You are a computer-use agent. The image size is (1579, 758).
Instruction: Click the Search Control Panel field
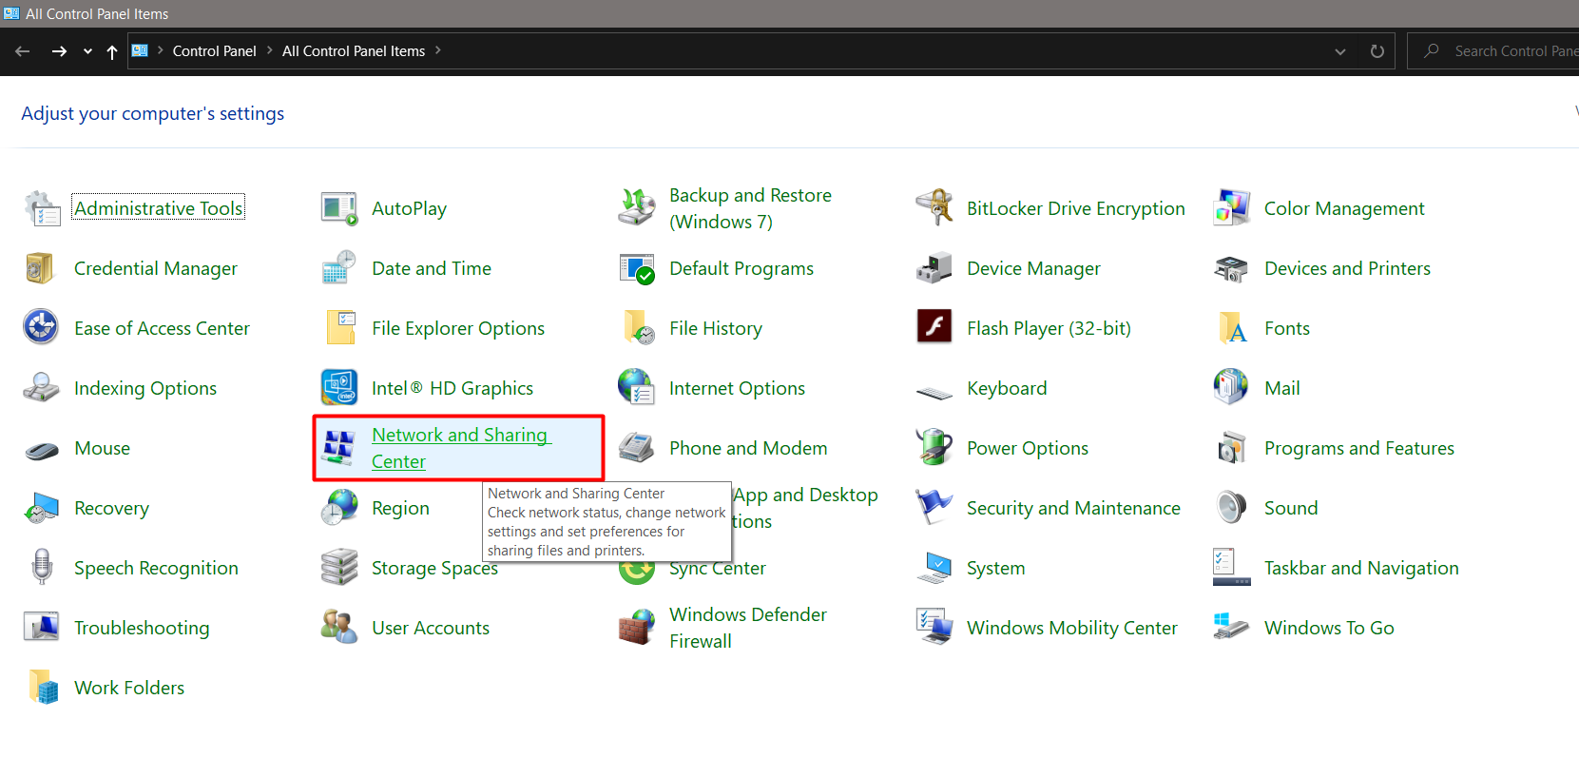(1493, 51)
